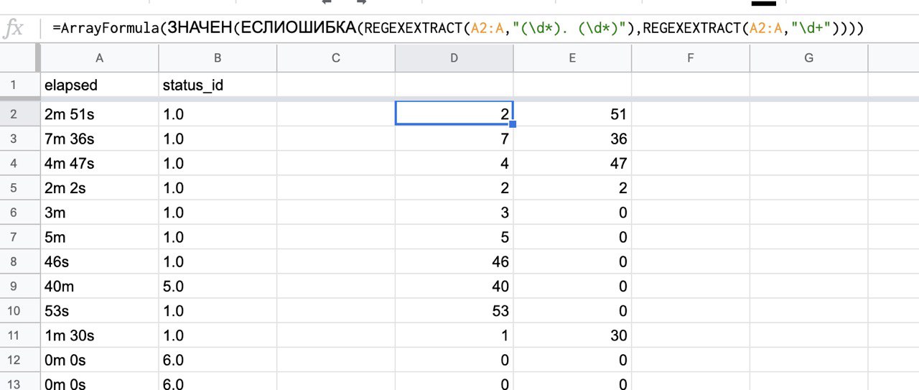
Task: Click the fx formula icon
Action: [x=14, y=29]
